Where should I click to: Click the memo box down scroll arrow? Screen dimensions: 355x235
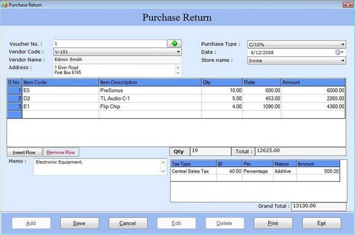(163, 171)
